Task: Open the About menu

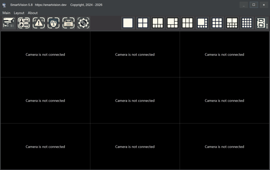Action: (33, 13)
